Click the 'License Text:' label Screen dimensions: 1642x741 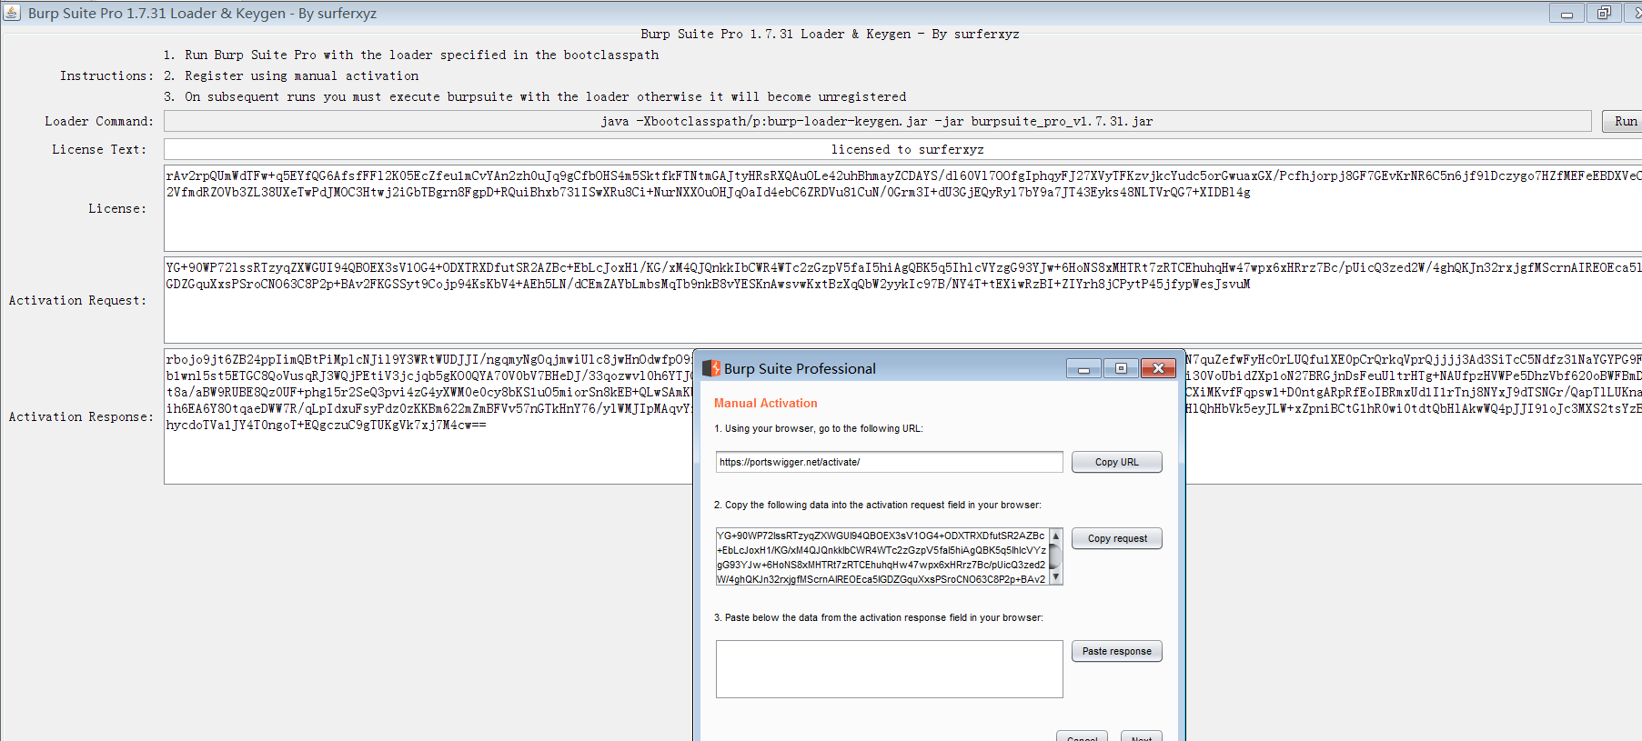(x=99, y=149)
